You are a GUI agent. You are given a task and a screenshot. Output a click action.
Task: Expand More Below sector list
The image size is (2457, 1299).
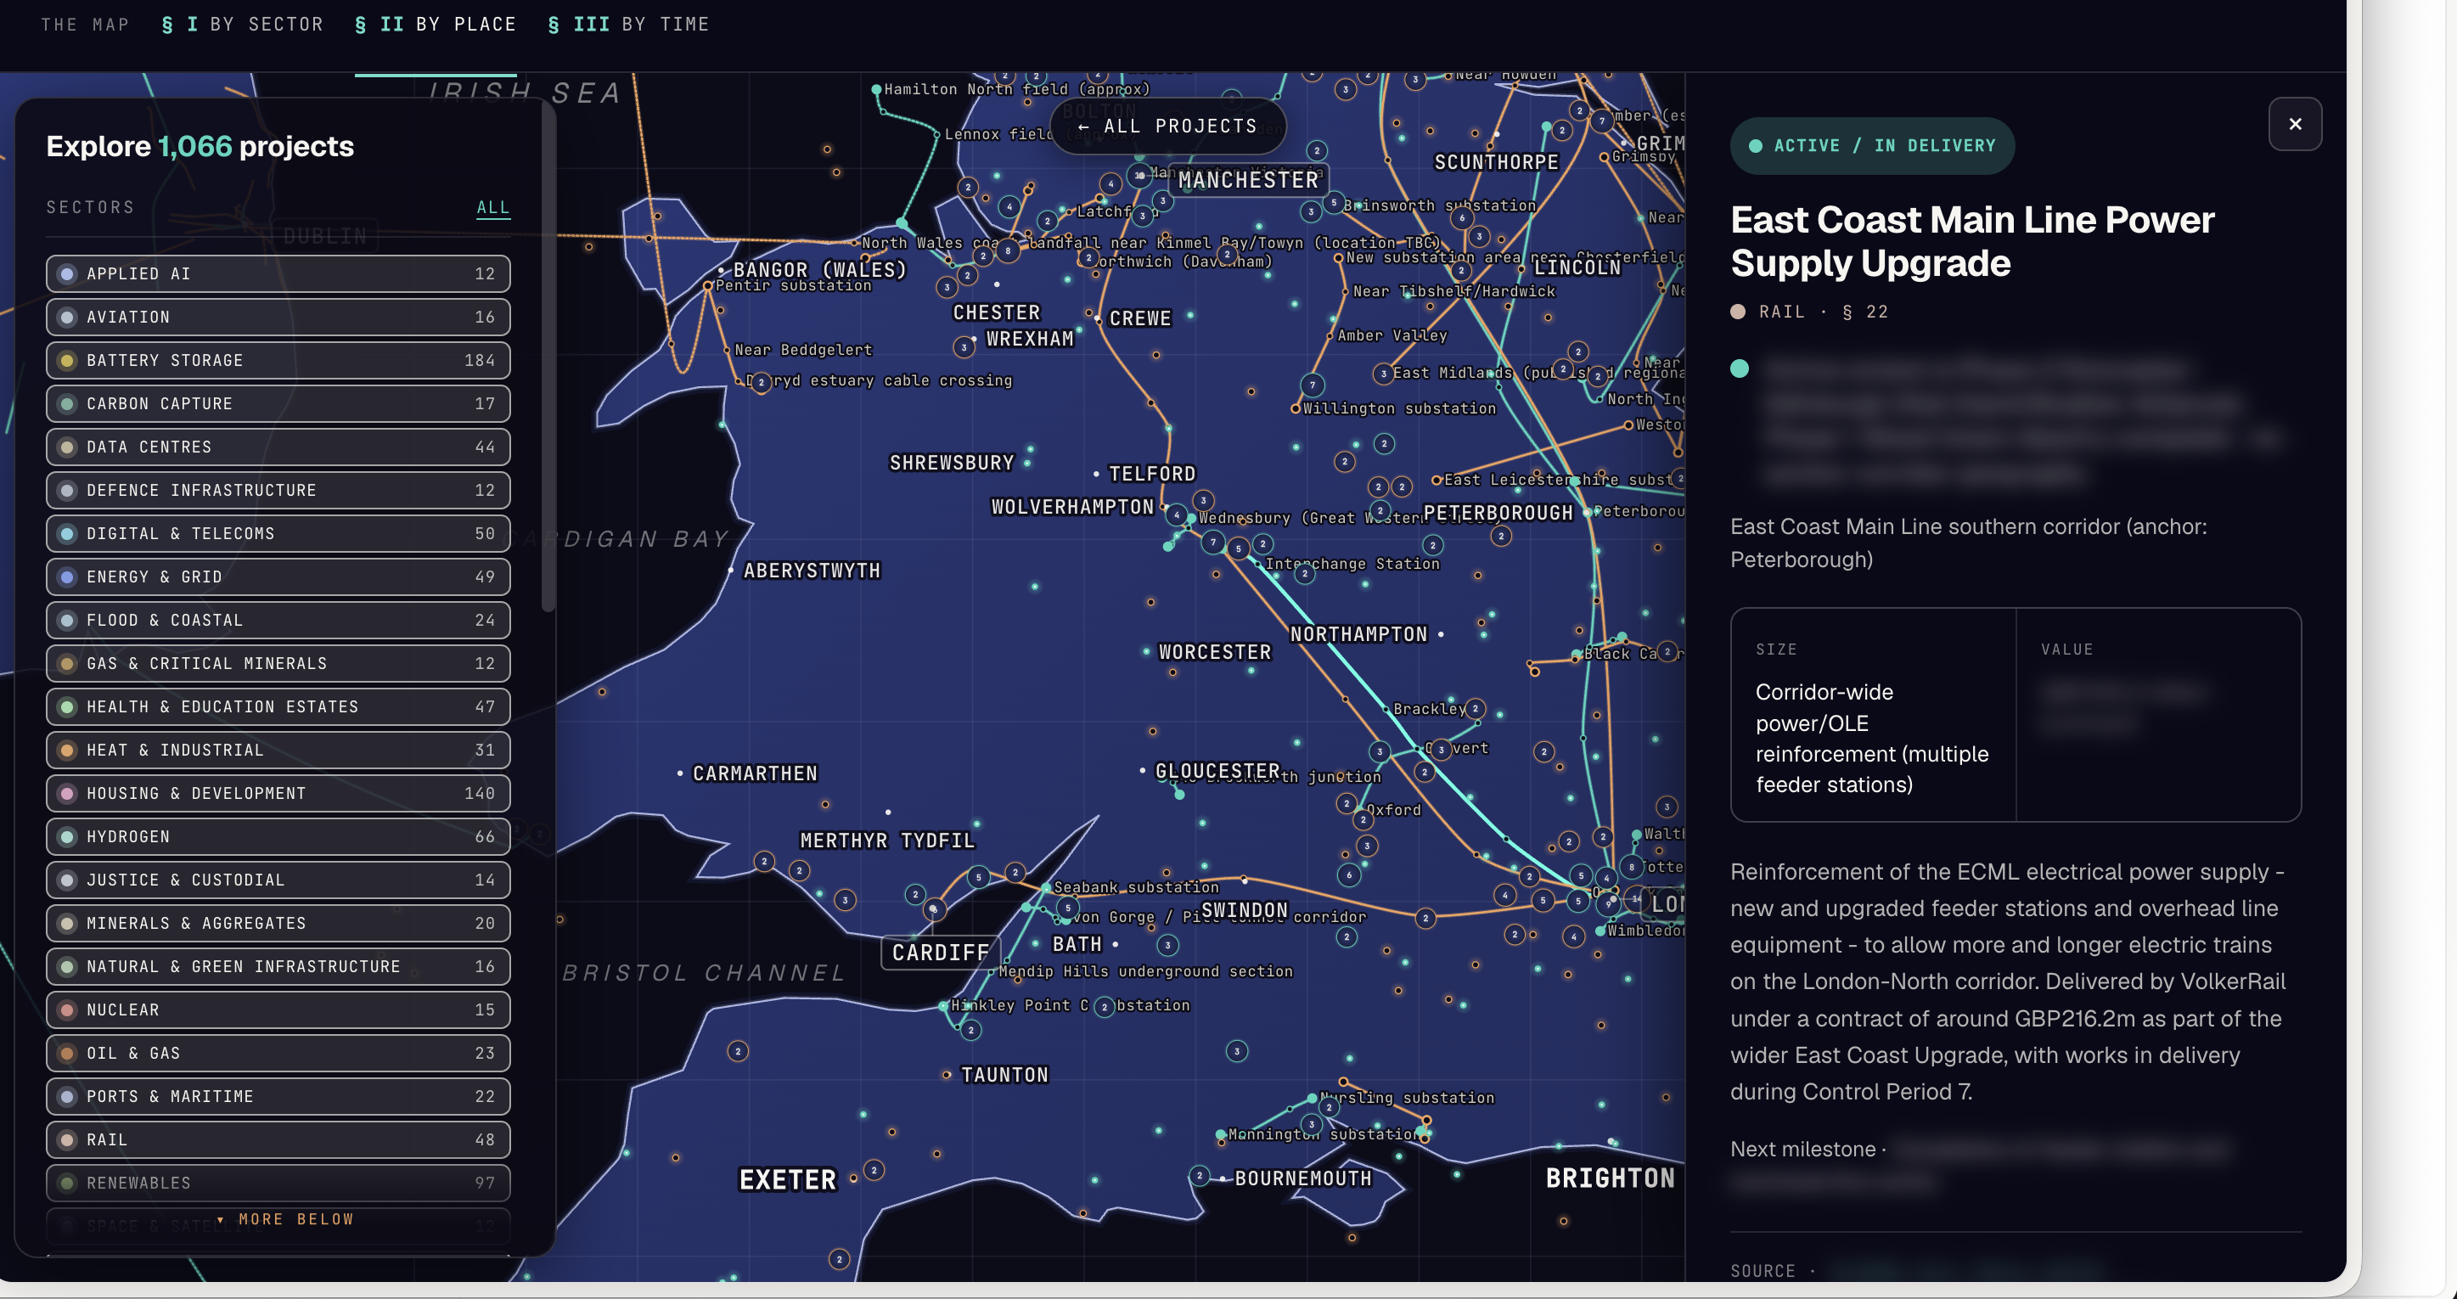[x=286, y=1219]
